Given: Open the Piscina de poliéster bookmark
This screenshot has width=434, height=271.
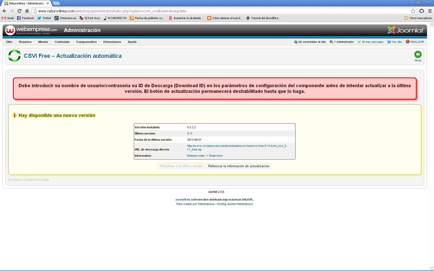Looking at the screenshot, I should (147, 18).
